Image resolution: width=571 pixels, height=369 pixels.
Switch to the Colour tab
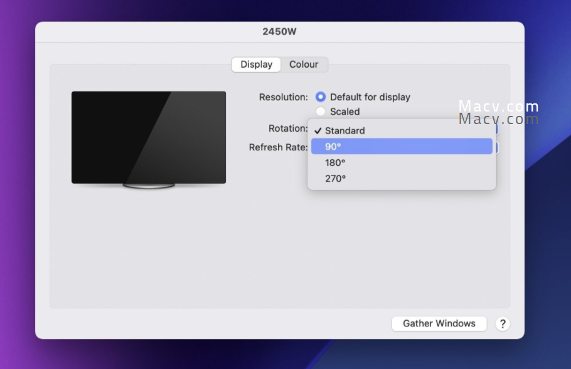pos(304,65)
